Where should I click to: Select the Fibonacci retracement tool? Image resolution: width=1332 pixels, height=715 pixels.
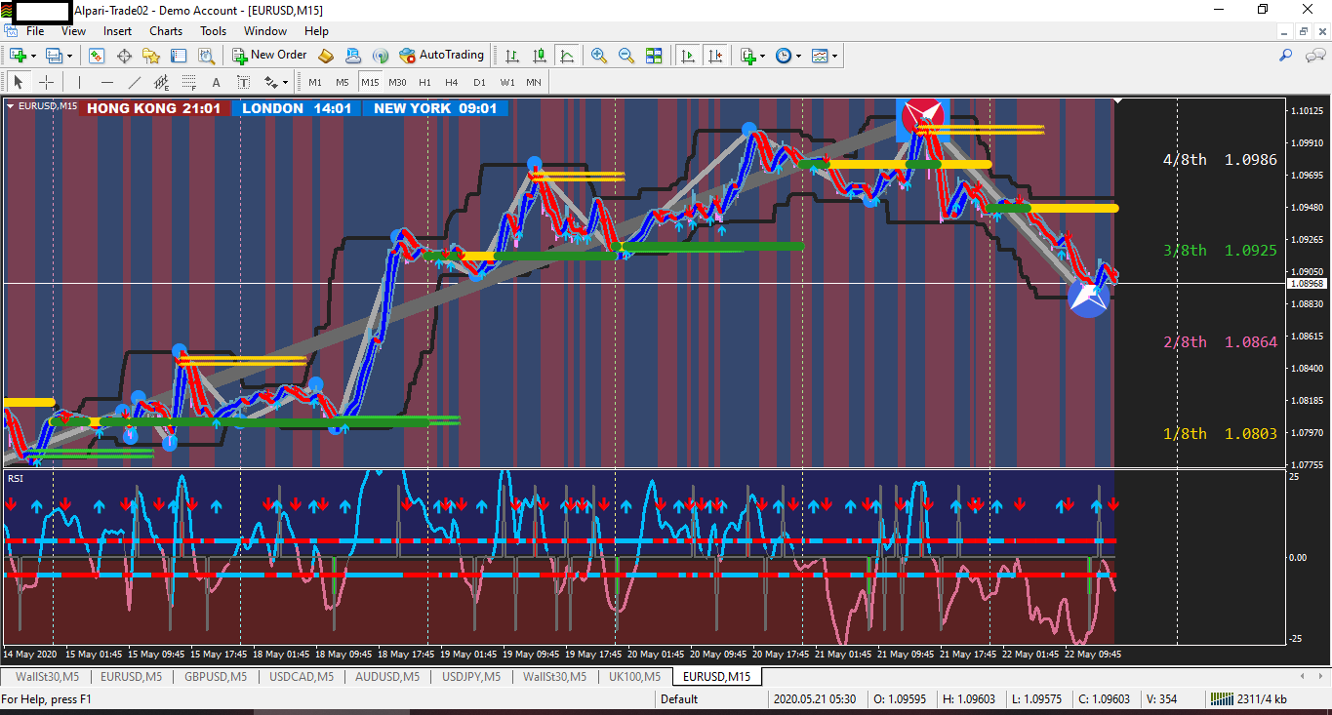pos(188,82)
